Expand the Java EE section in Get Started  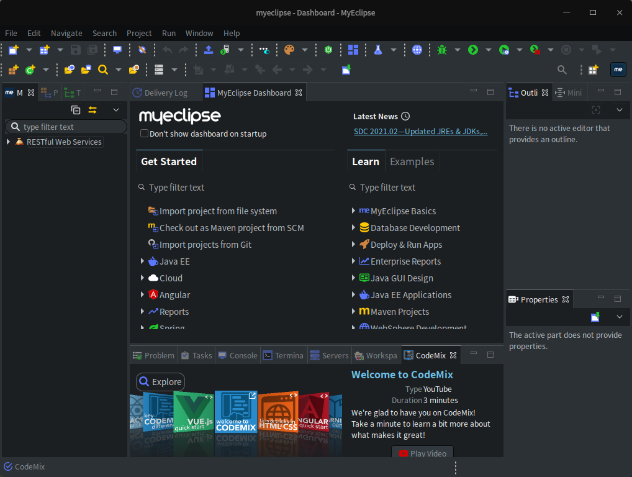[x=142, y=261]
